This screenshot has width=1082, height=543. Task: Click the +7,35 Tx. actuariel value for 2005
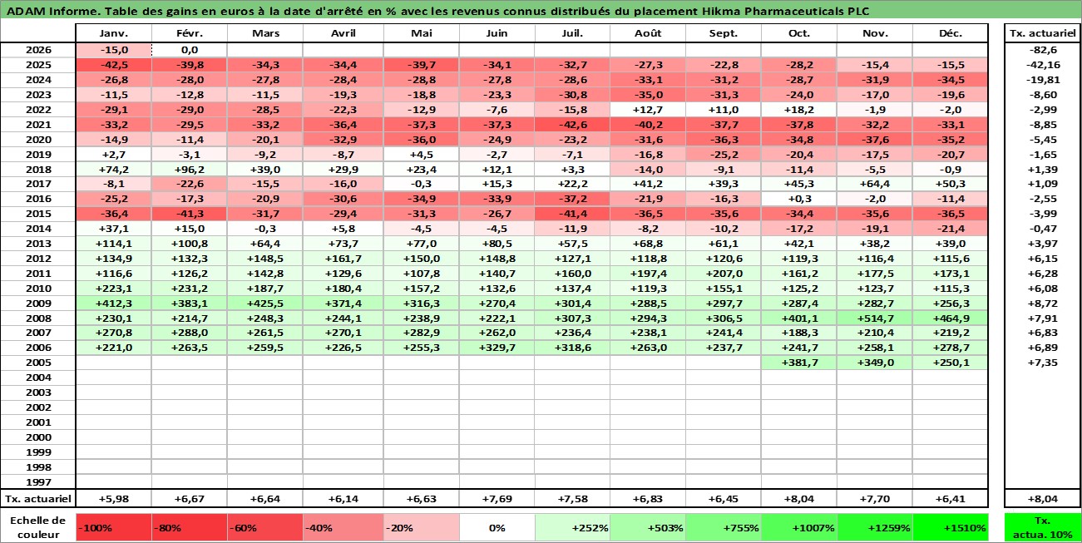pyautogui.click(x=1043, y=363)
